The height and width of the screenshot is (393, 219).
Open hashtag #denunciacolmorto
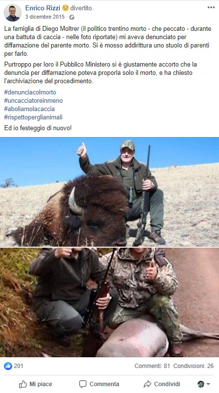[x=30, y=92]
